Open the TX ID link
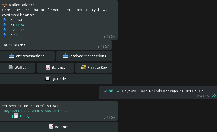The height and width of the screenshot is (132, 217). (x=24, y=116)
